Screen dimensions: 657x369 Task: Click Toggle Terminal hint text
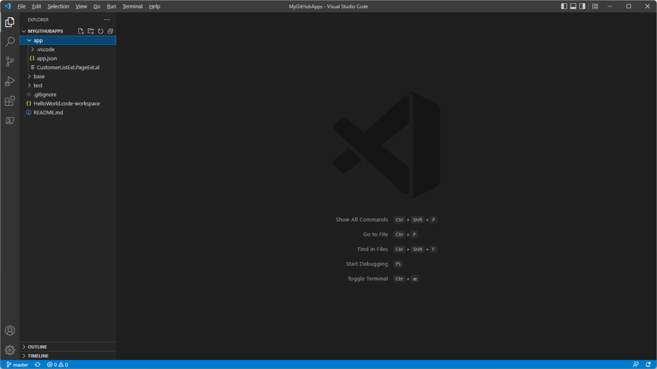click(x=368, y=279)
